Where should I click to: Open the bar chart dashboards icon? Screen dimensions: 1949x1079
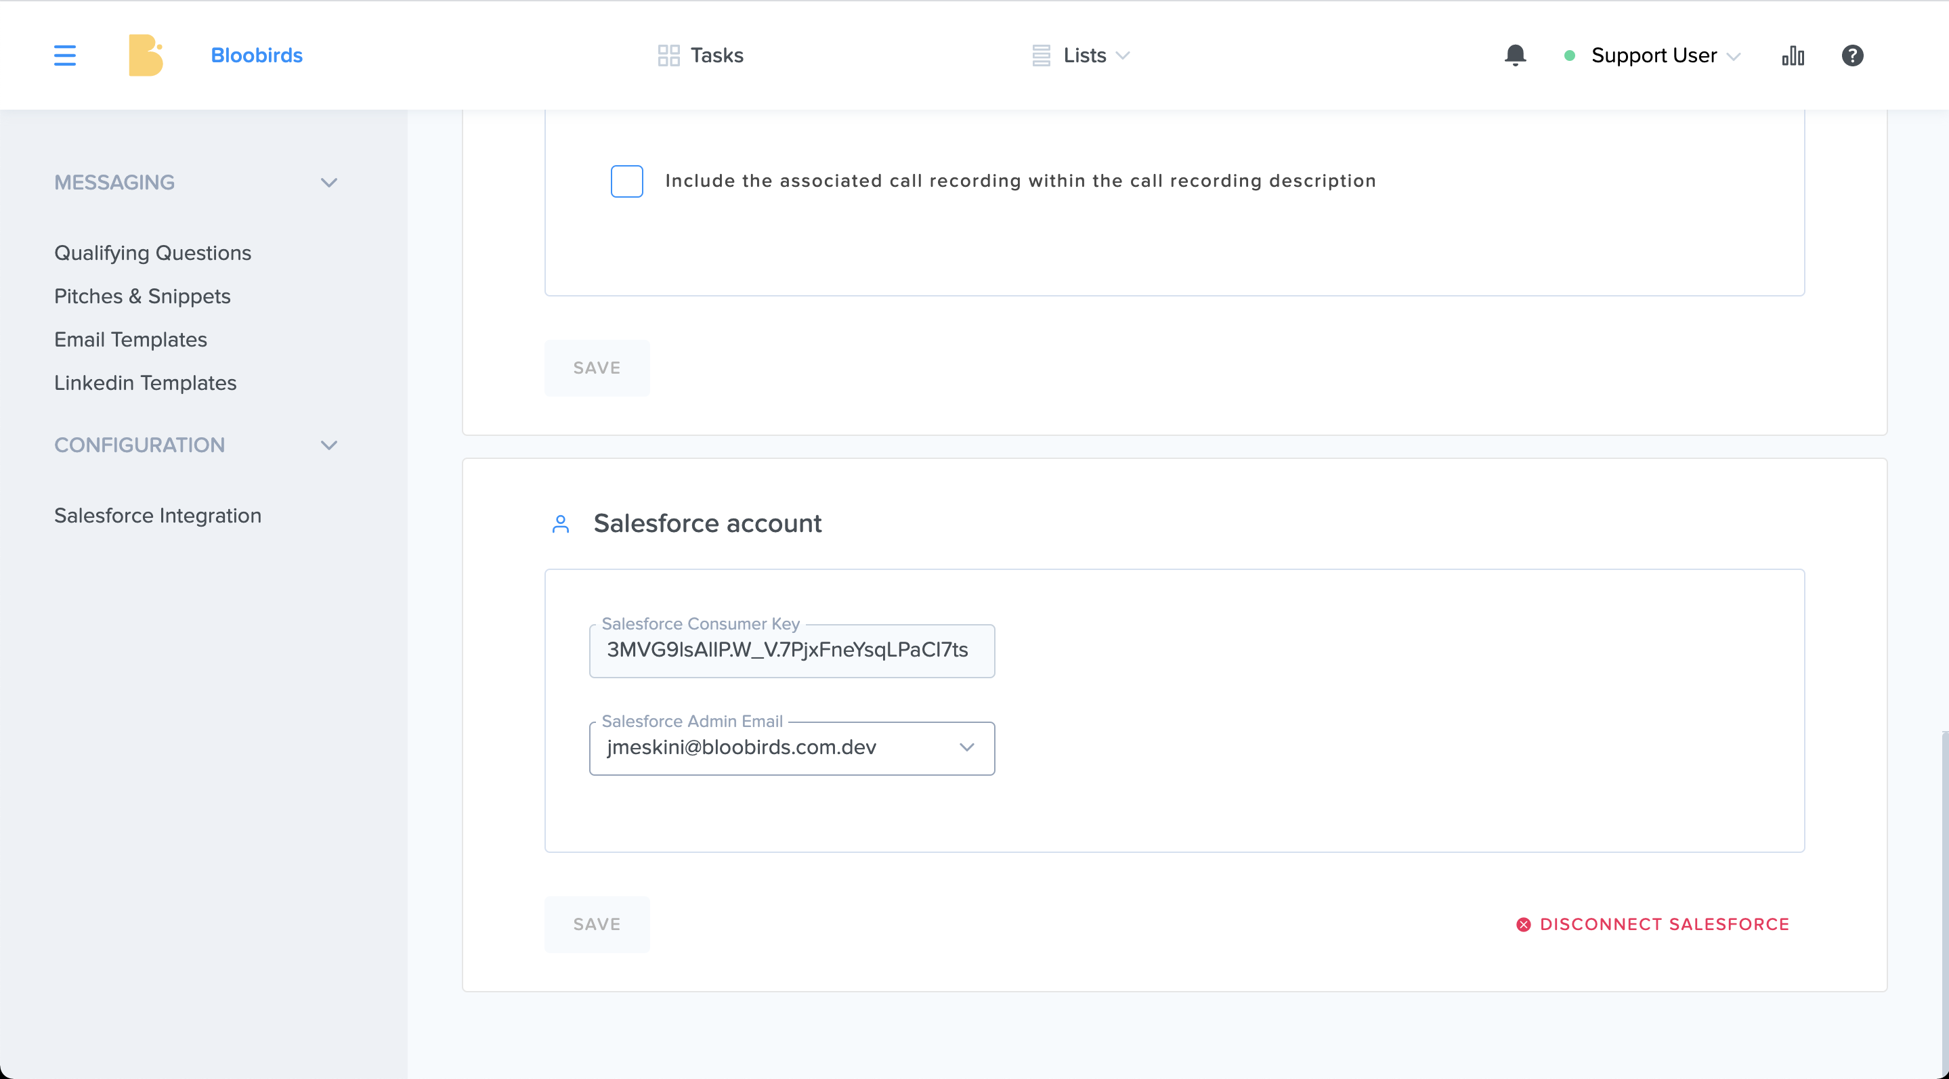1793,56
